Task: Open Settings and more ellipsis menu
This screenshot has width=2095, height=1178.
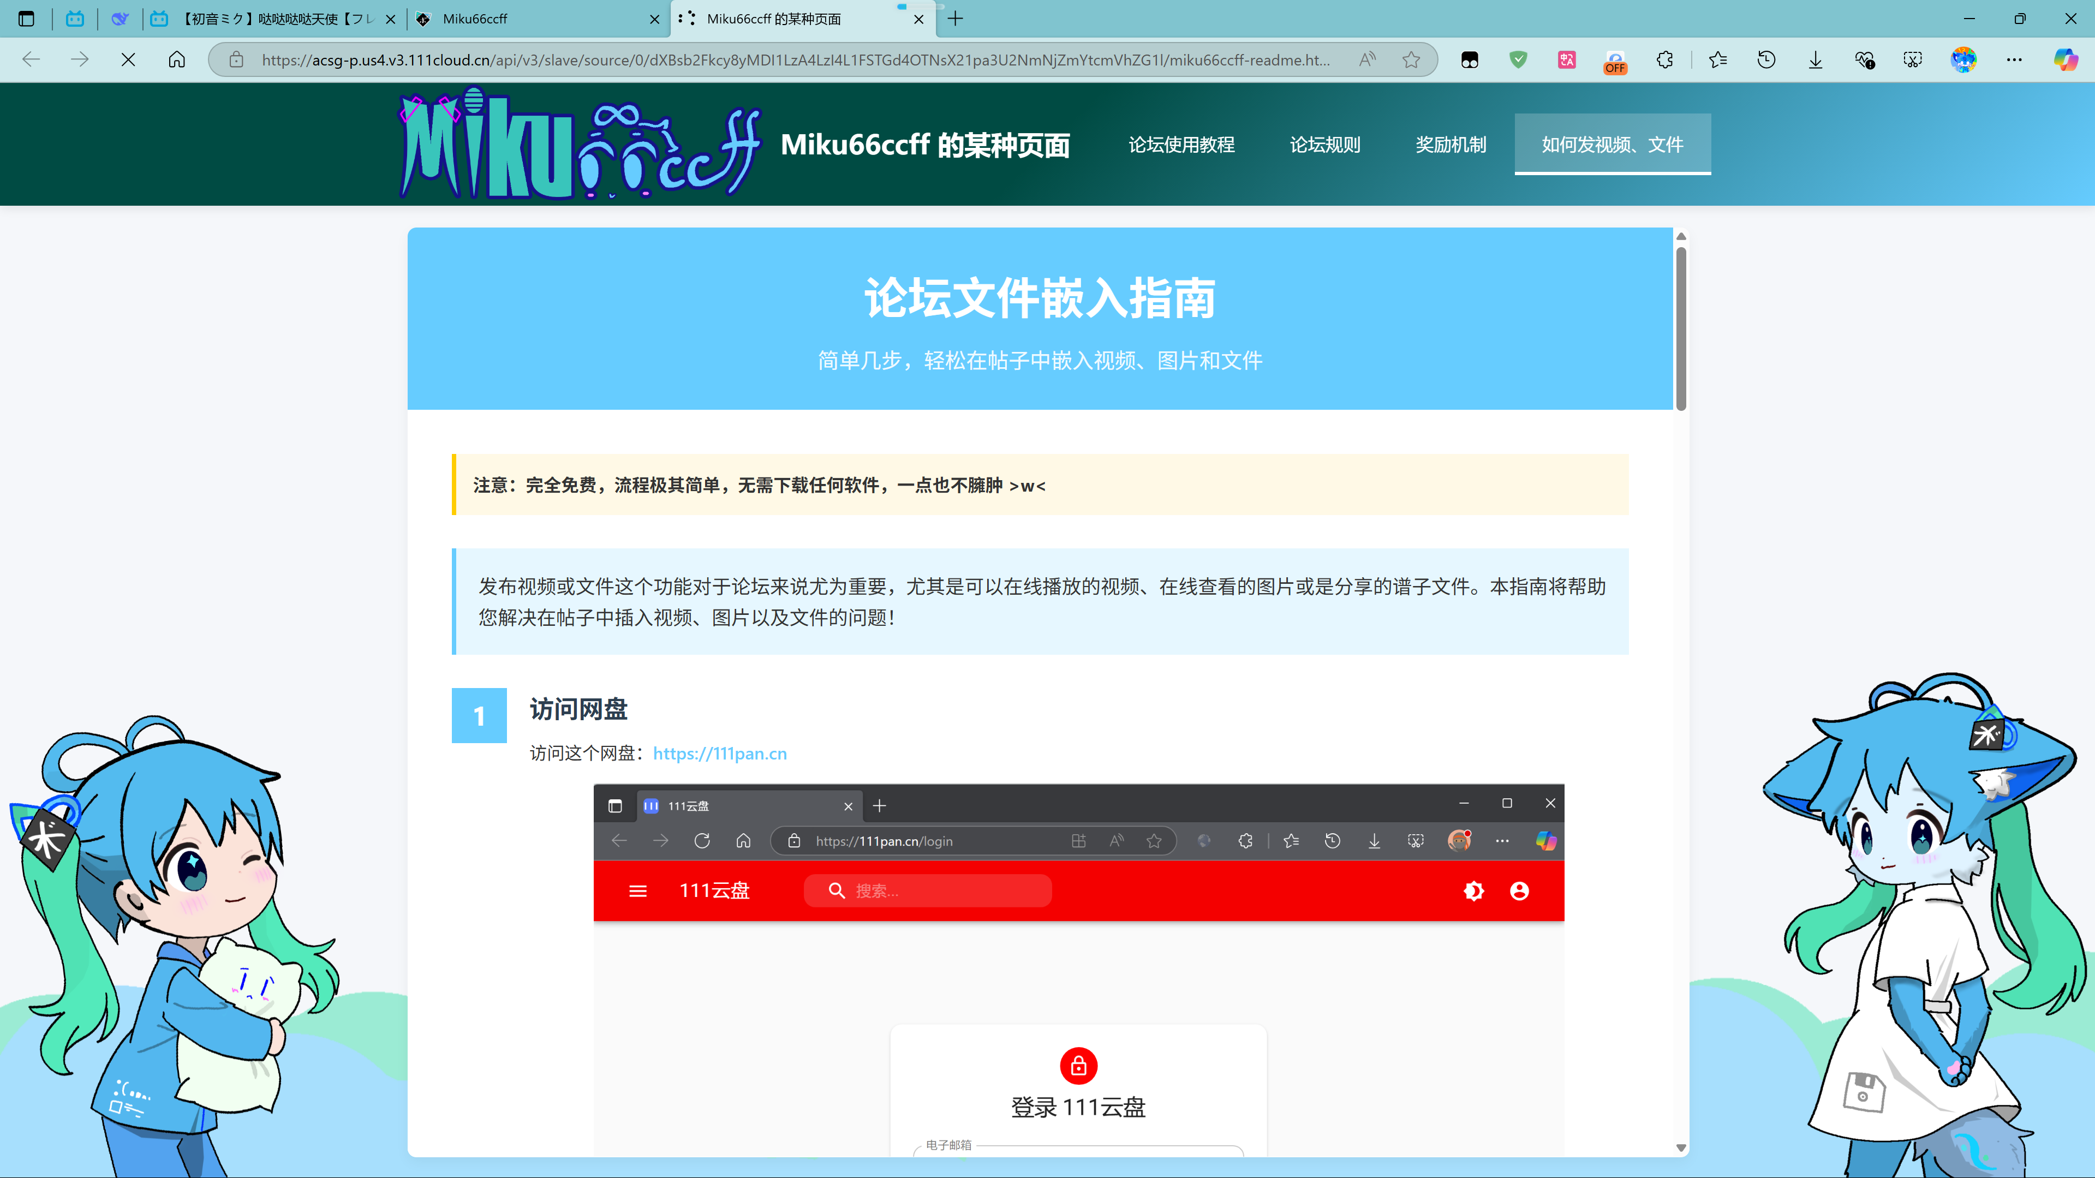Action: pos(2014,59)
